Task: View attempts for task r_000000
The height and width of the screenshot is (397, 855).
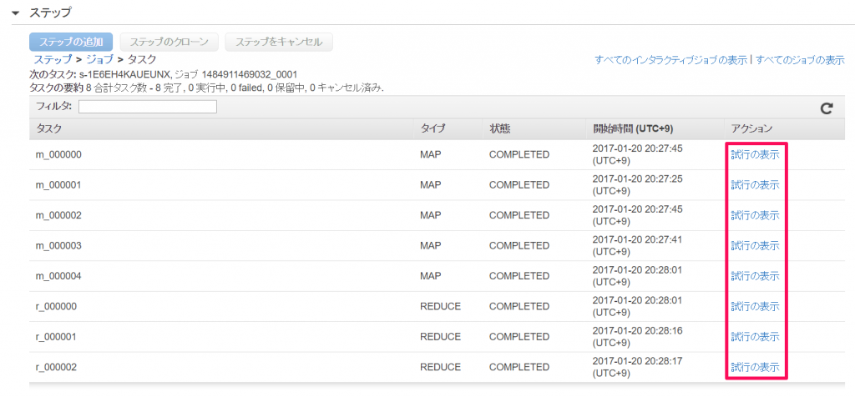Action: [x=755, y=307]
